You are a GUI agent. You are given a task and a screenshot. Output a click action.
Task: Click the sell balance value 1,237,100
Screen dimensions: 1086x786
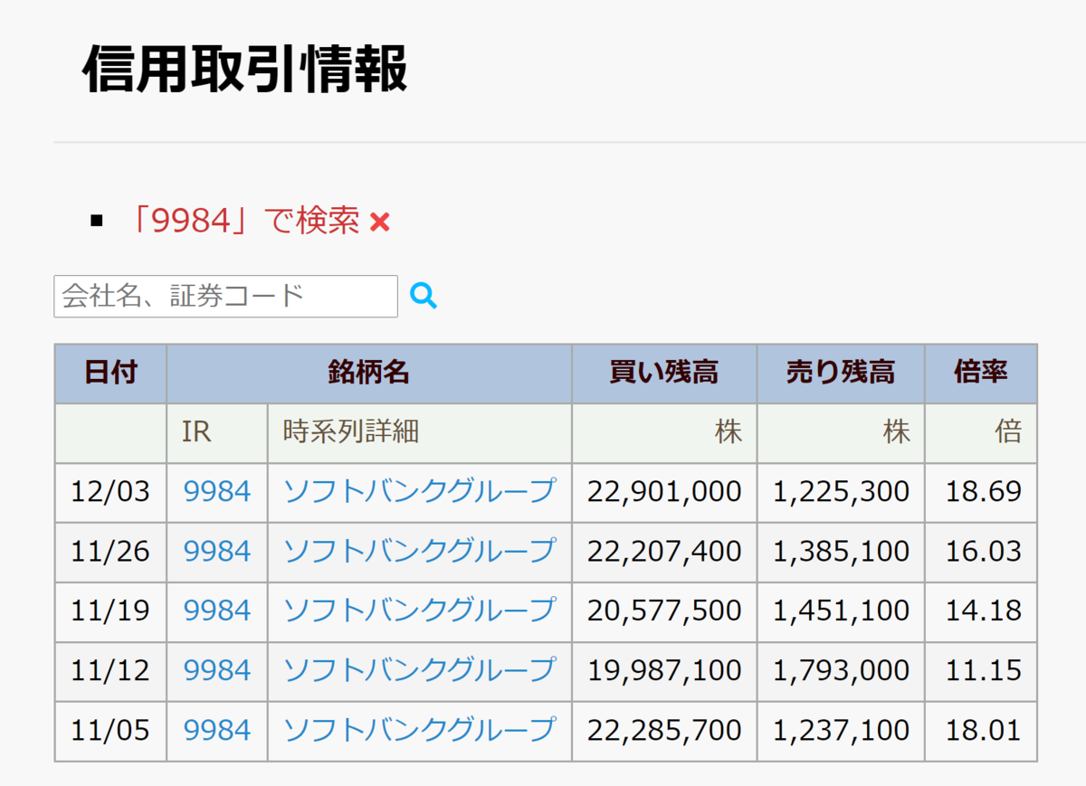[841, 731]
